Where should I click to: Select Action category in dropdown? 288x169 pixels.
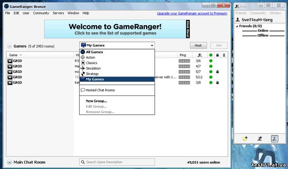pos(117,58)
